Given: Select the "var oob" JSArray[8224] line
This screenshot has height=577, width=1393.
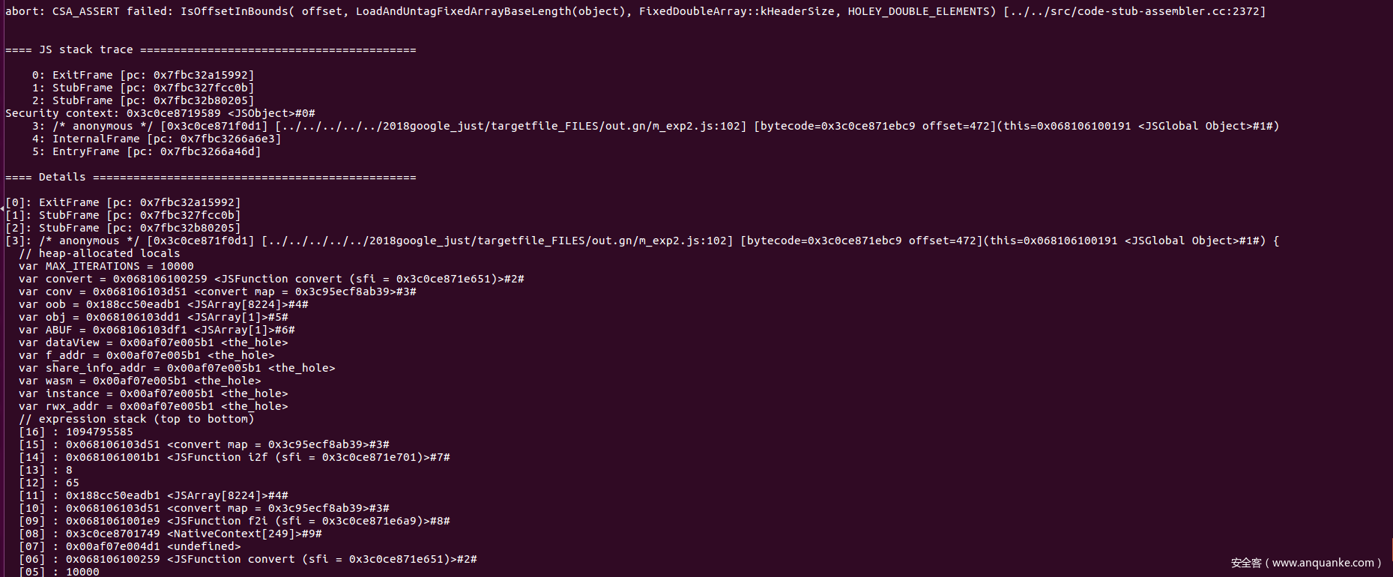Looking at the screenshot, I should coord(163,304).
